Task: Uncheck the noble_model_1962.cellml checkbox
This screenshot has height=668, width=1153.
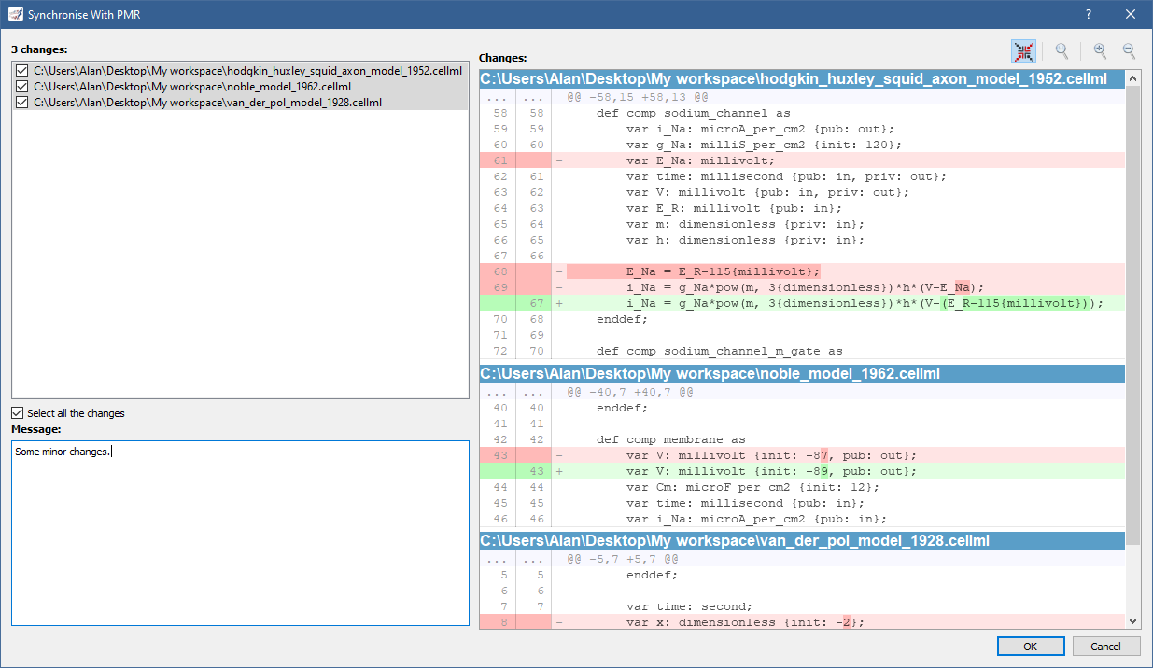Action: tap(22, 86)
